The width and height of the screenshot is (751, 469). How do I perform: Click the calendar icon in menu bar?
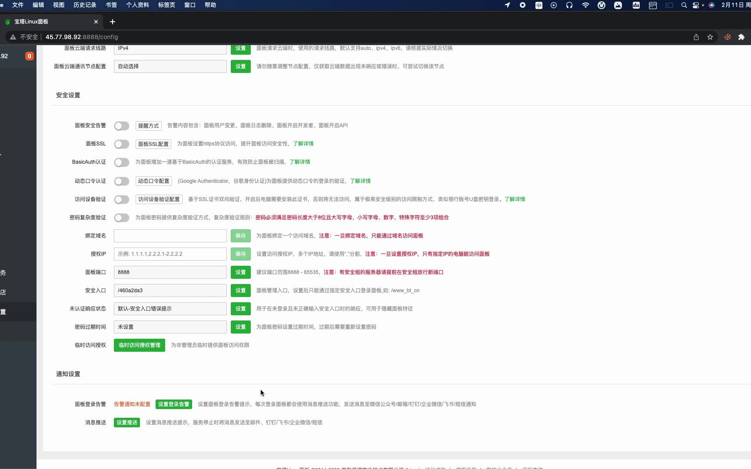click(x=653, y=5)
